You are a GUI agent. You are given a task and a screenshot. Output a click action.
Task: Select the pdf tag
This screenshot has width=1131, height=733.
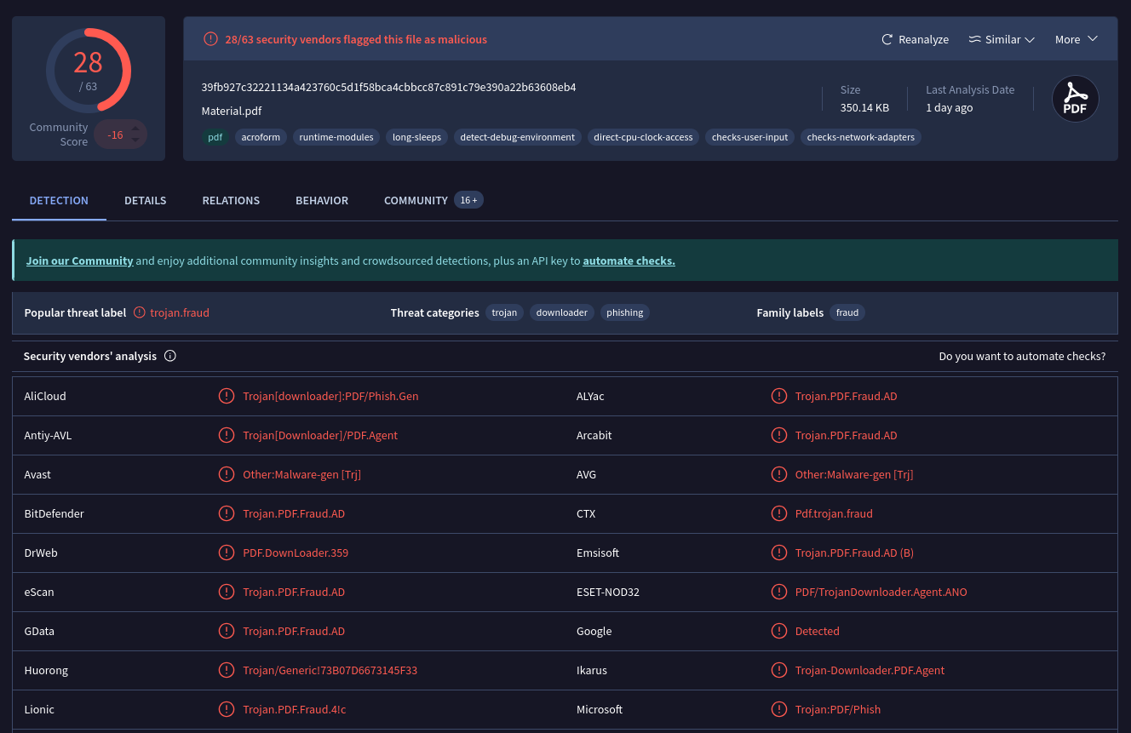tap(215, 137)
